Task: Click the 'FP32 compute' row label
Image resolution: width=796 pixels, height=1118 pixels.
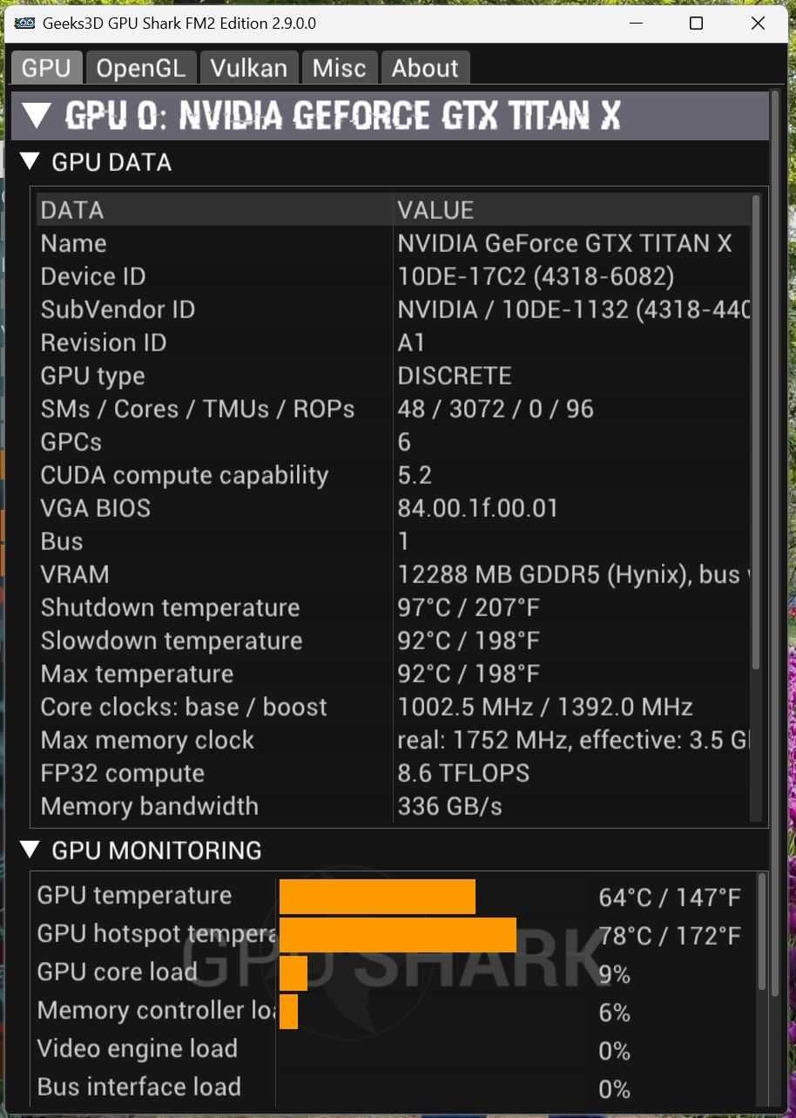Action: click(123, 773)
